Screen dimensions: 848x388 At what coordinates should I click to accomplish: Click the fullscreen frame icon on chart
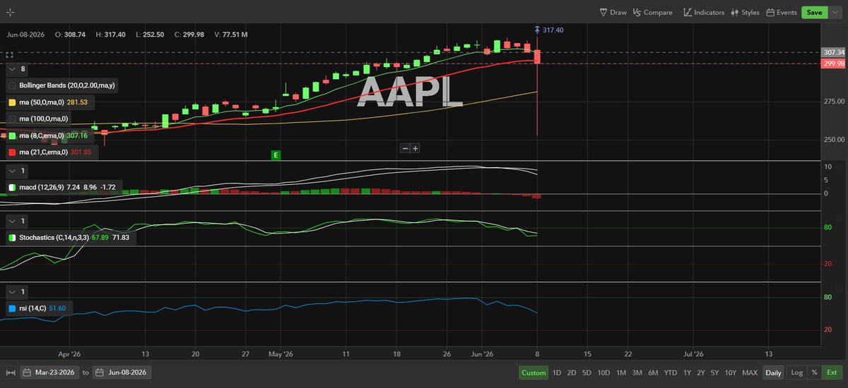[10, 54]
